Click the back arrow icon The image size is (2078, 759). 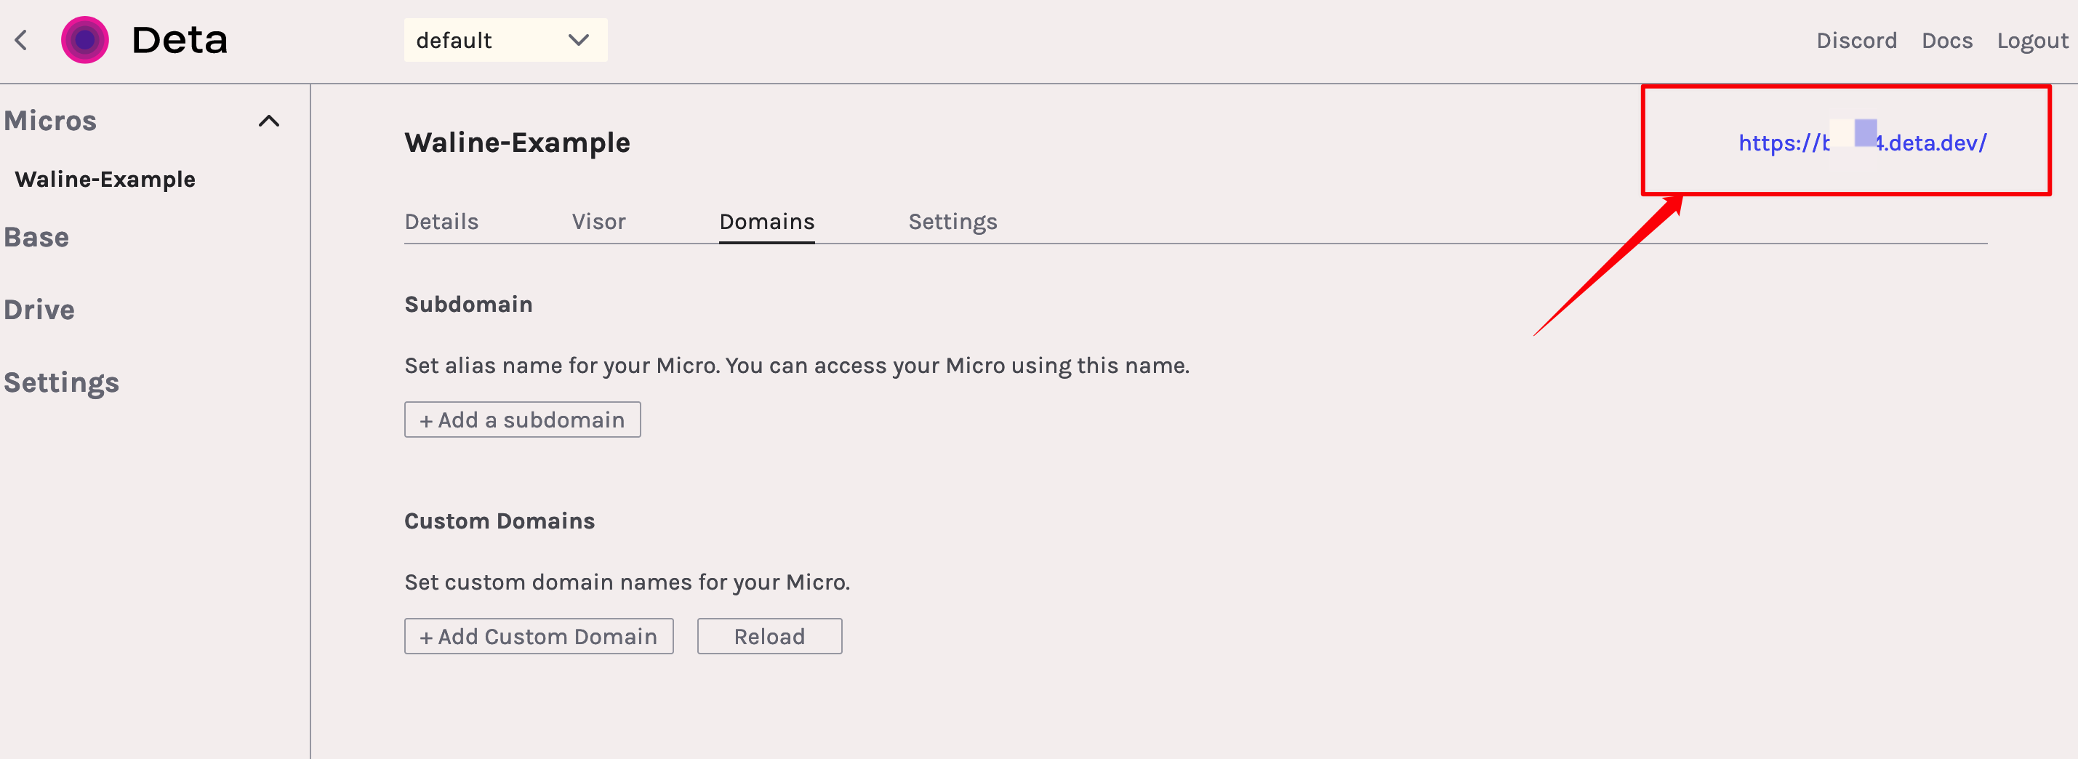(22, 39)
